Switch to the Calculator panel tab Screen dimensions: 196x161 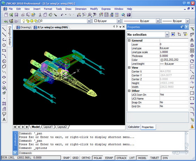[x=134, y=127]
